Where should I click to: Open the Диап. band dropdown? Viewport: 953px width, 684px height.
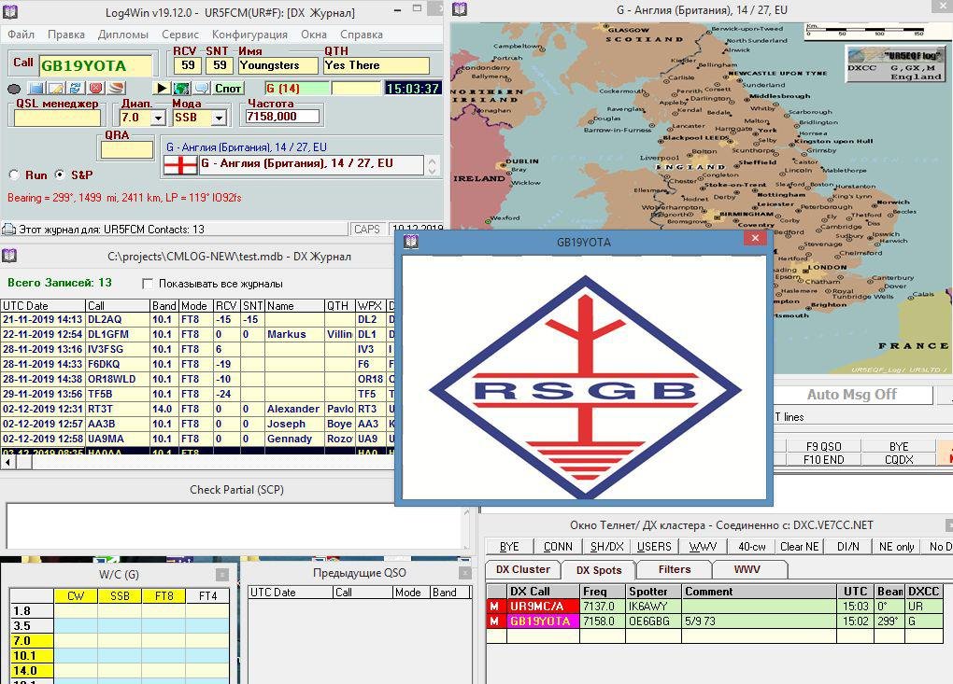pos(158,118)
